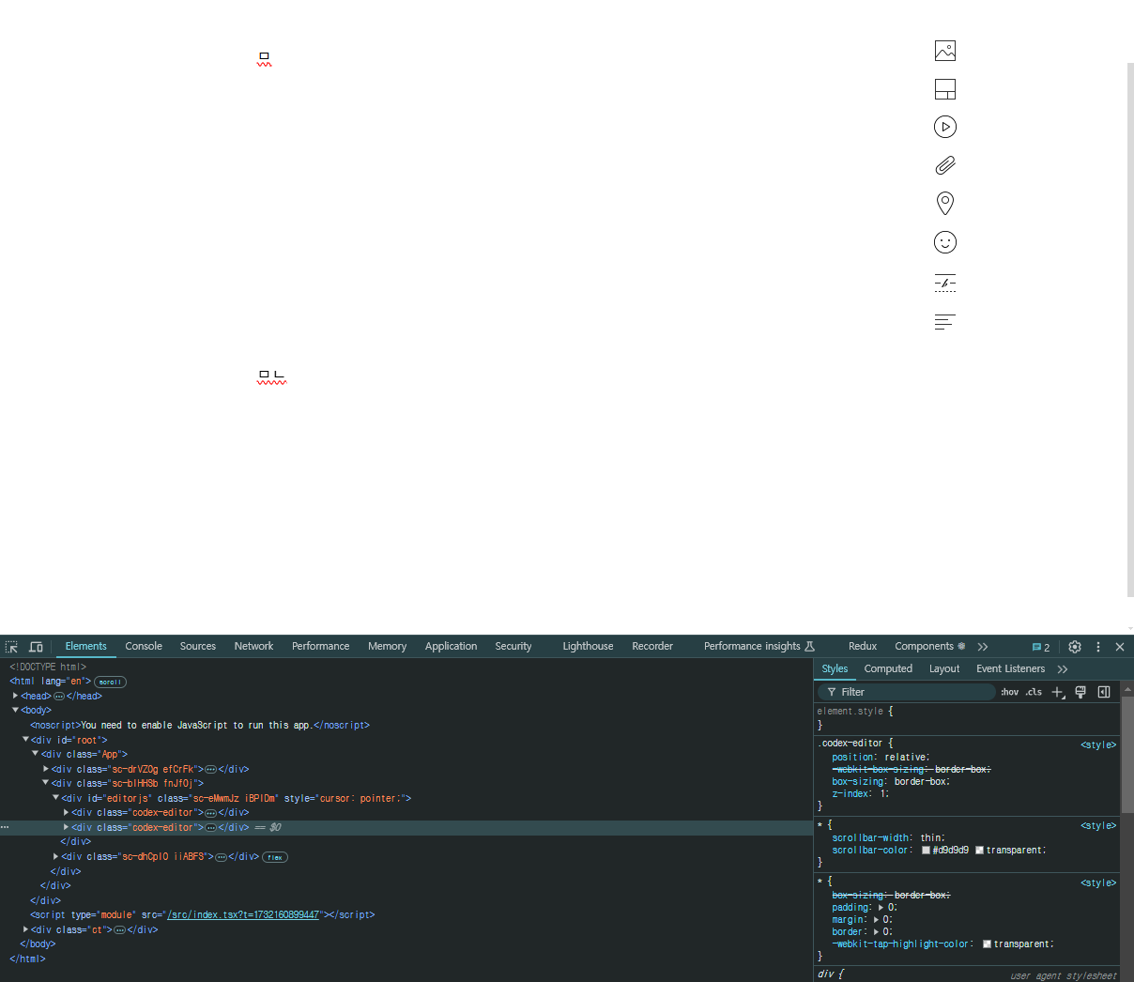The width and height of the screenshot is (1134, 982).
Task: Open the DevTools three-dot customize menu
Action: coord(1098,647)
